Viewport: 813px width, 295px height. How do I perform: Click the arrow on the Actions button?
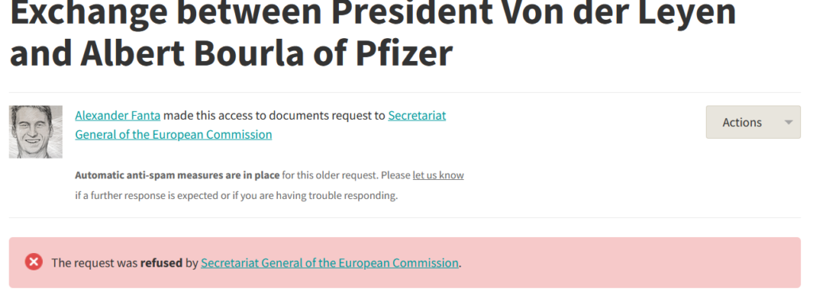click(788, 123)
